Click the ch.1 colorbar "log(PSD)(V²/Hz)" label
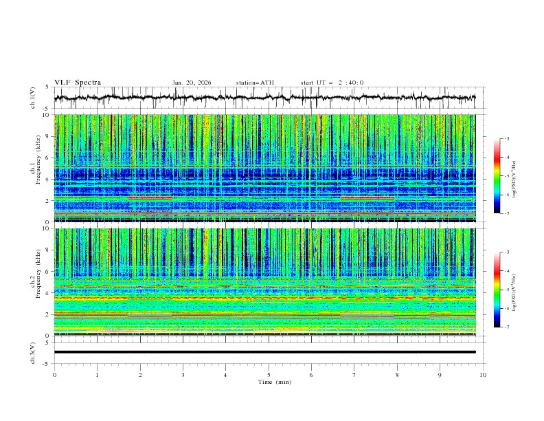The image size is (544, 421). 514,180
